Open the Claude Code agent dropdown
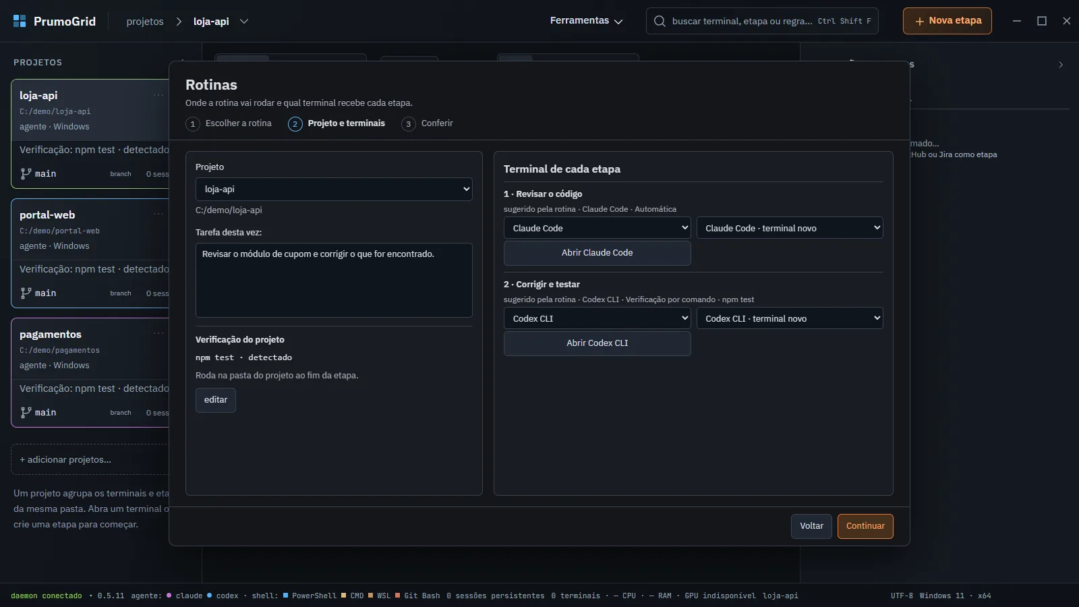The height and width of the screenshot is (607, 1079). pyautogui.click(x=597, y=228)
